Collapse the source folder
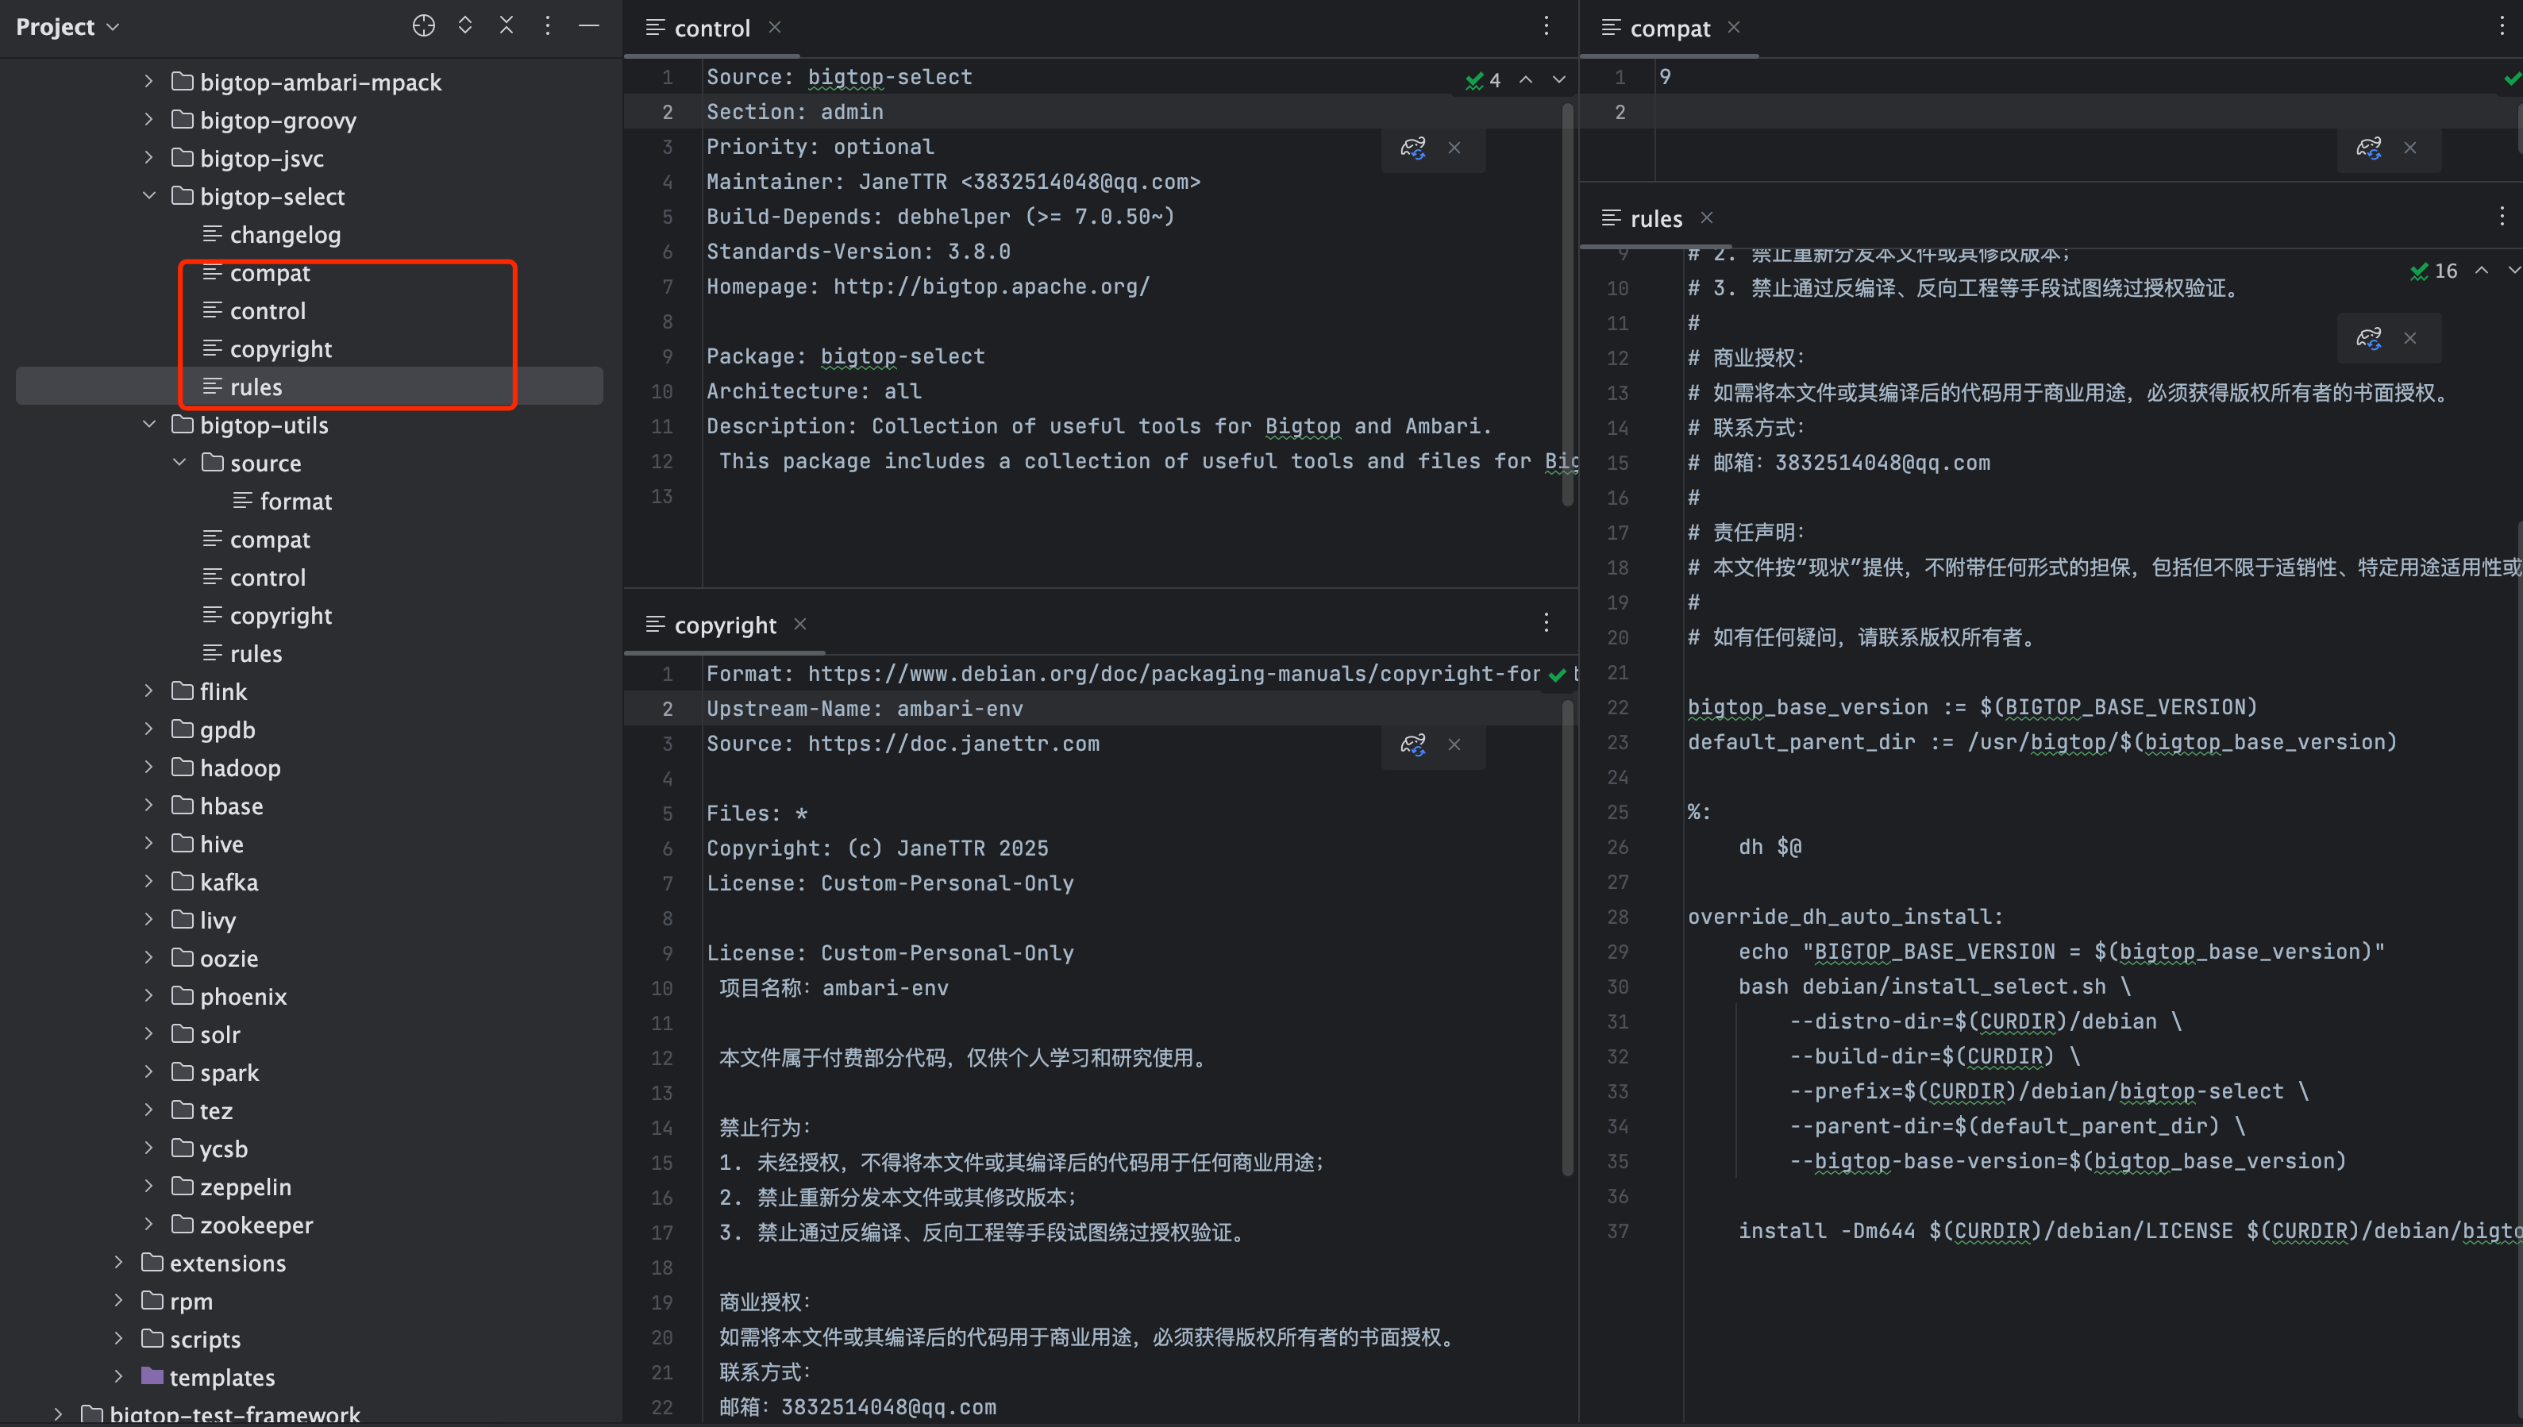 [179, 463]
